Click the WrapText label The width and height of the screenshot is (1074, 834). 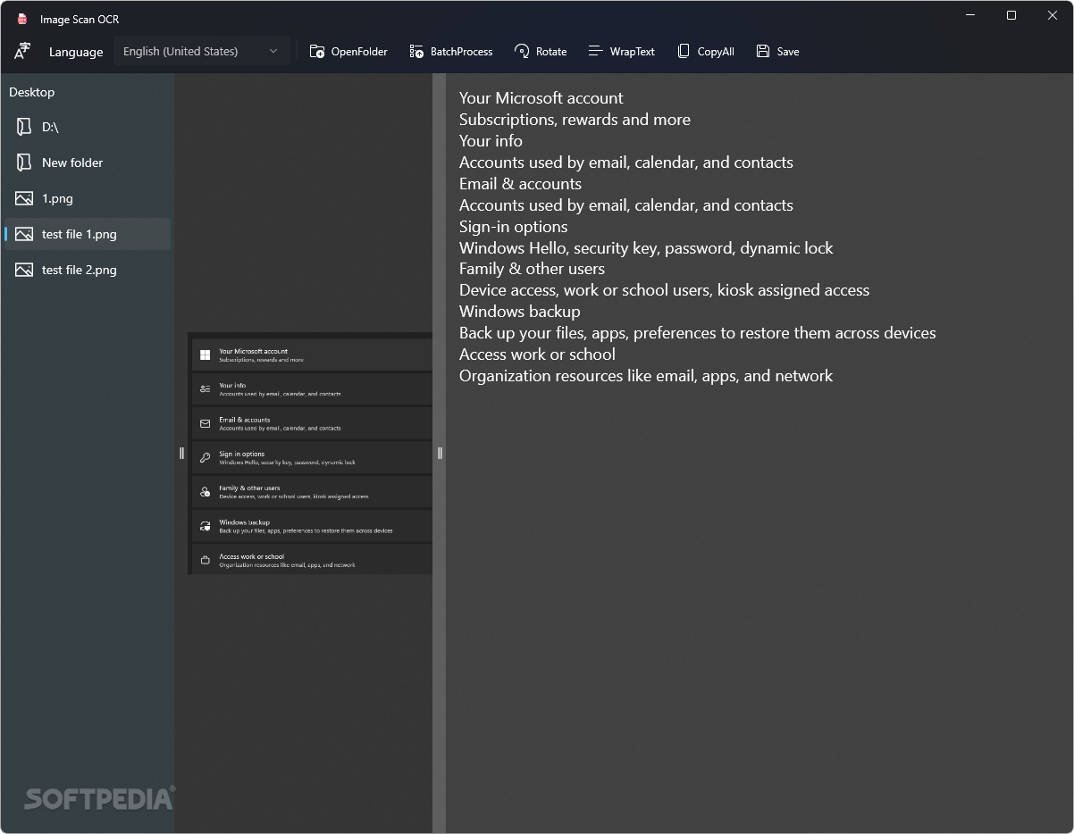click(x=633, y=52)
